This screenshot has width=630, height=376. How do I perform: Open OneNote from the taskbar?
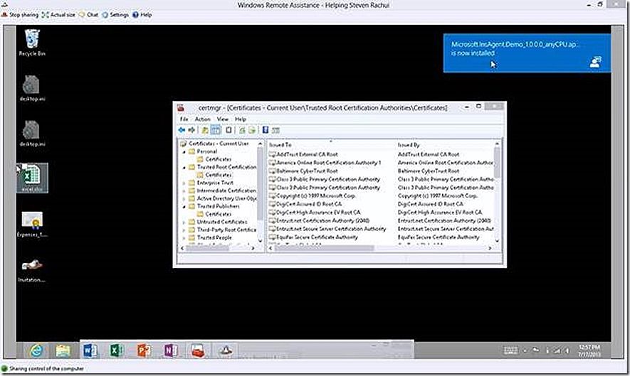point(171,350)
